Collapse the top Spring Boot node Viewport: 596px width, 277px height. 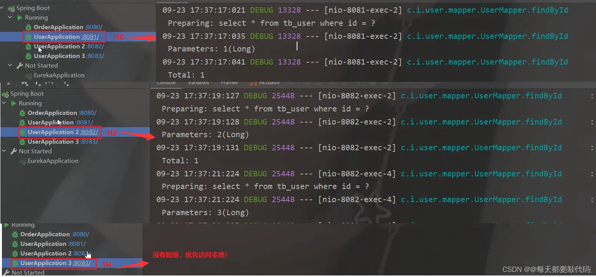(x=2, y=8)
